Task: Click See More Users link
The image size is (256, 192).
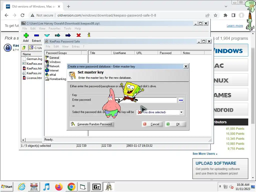Action: [x=205, y=154]
